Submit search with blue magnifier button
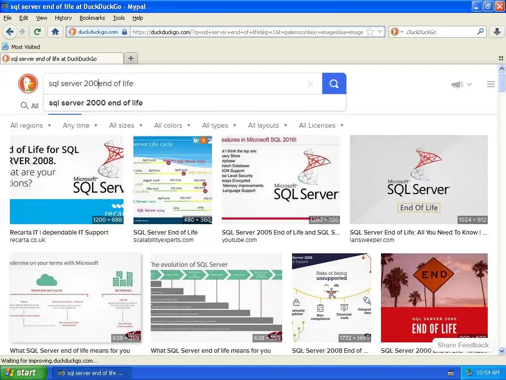 (x=334, y=84)
